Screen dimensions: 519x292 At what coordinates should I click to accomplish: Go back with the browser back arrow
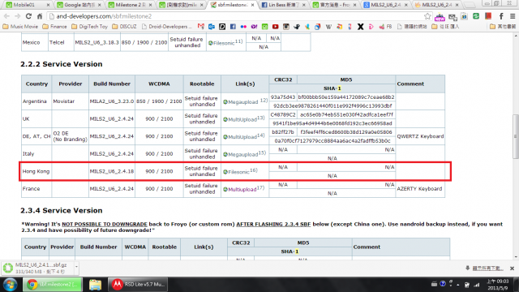point(6,16)
